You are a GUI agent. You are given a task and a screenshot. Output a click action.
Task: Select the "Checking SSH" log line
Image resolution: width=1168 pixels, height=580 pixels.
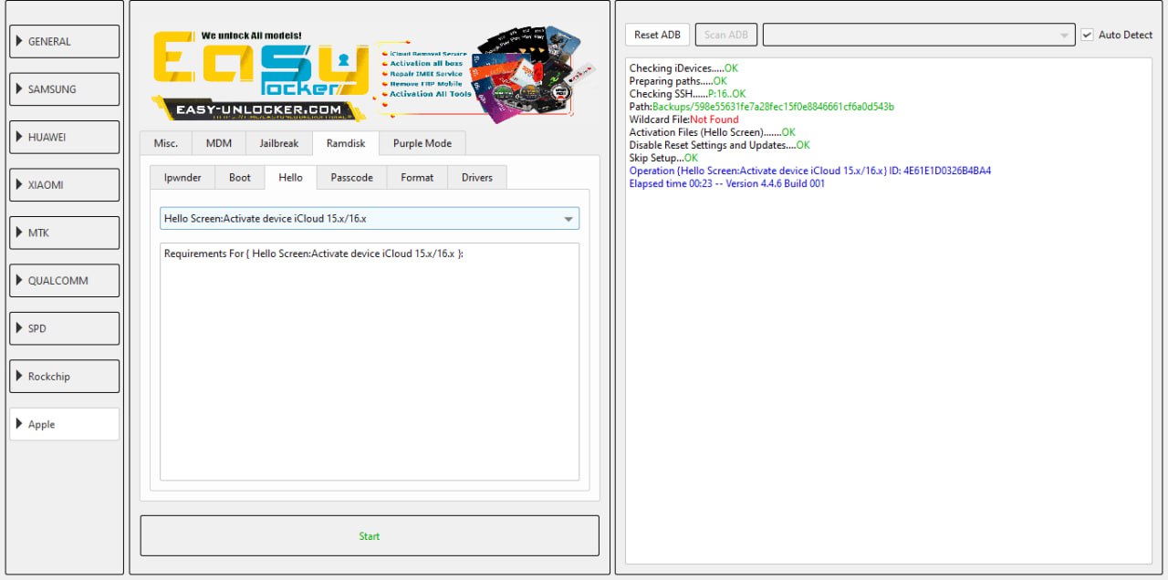click(x=687, y=94)
